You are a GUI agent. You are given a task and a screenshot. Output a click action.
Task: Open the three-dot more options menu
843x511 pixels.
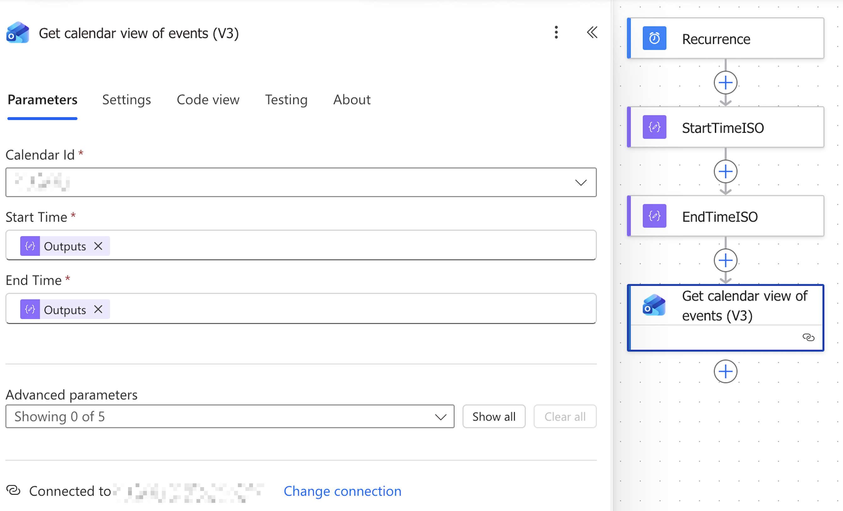pyautogui.click(x=556, y=33)
